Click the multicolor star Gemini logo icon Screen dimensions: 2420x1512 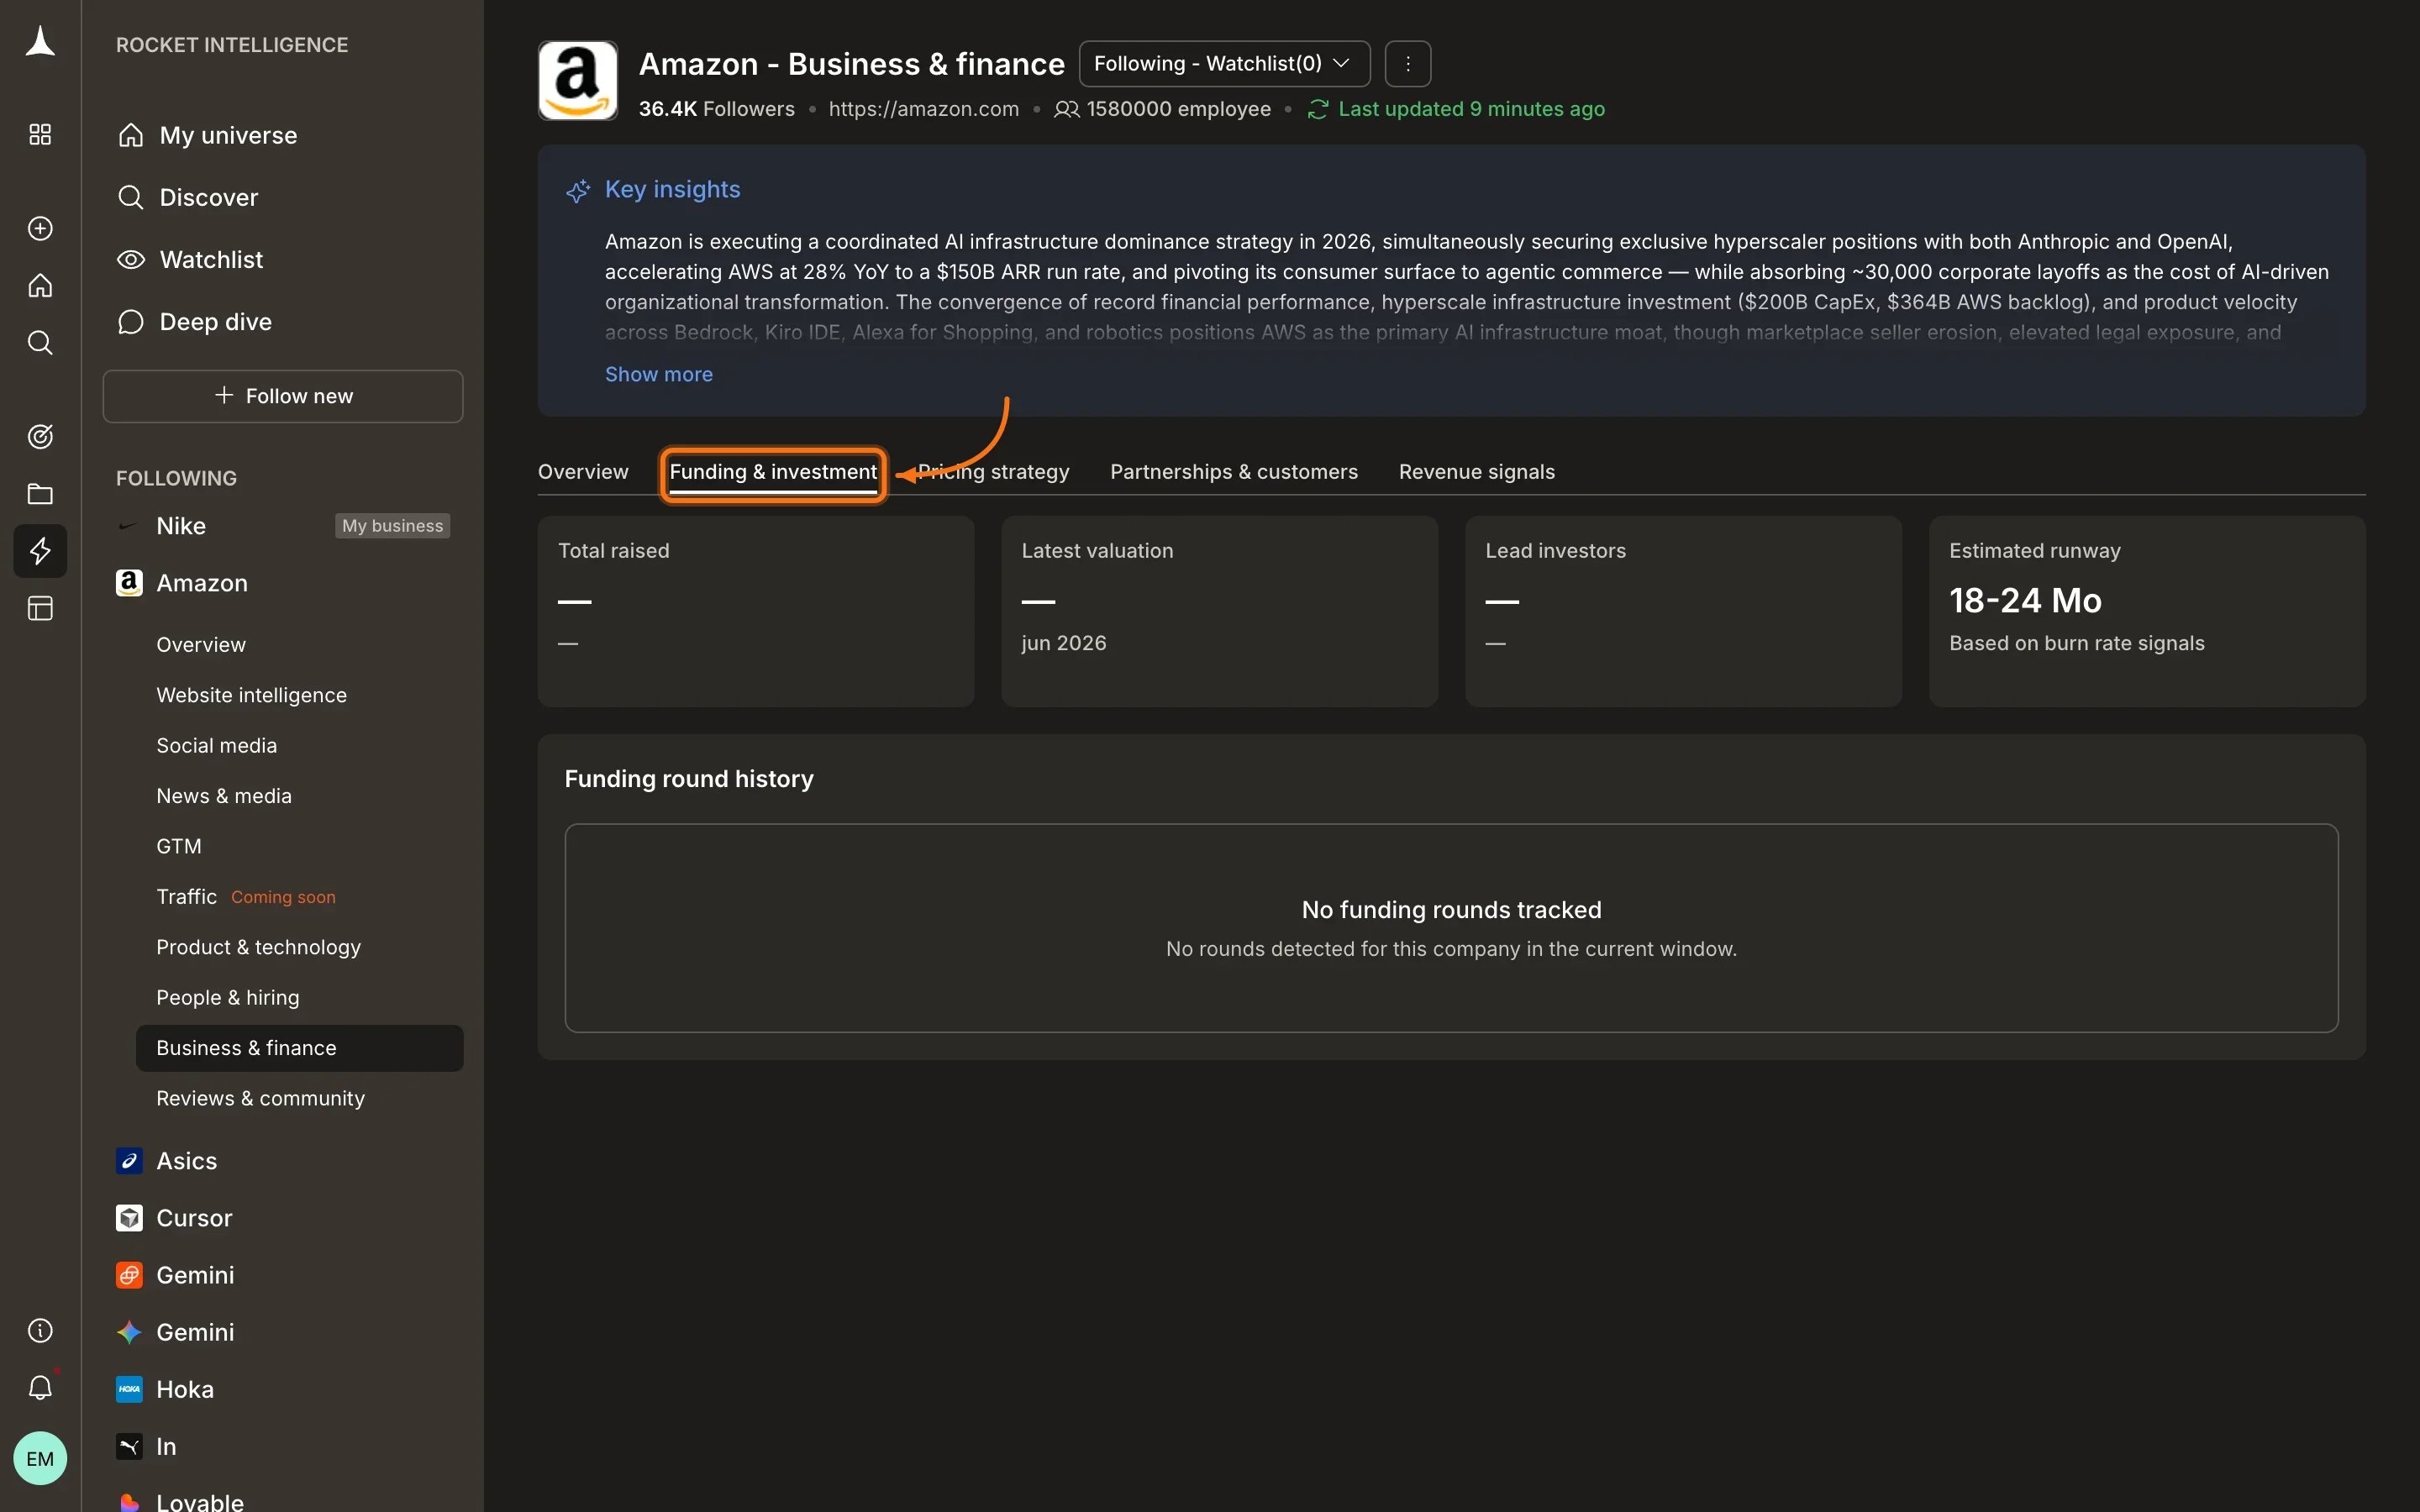pyautogui.click(x=129, y=1332)
